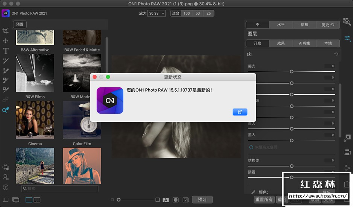
Task: Adjust the 结构体 structure slider handle
Action: point(292,166)
